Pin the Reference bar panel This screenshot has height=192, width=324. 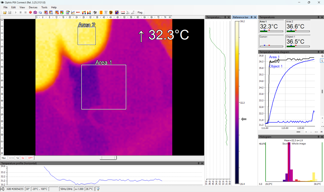pyautogui.click(x=251, y=17)
